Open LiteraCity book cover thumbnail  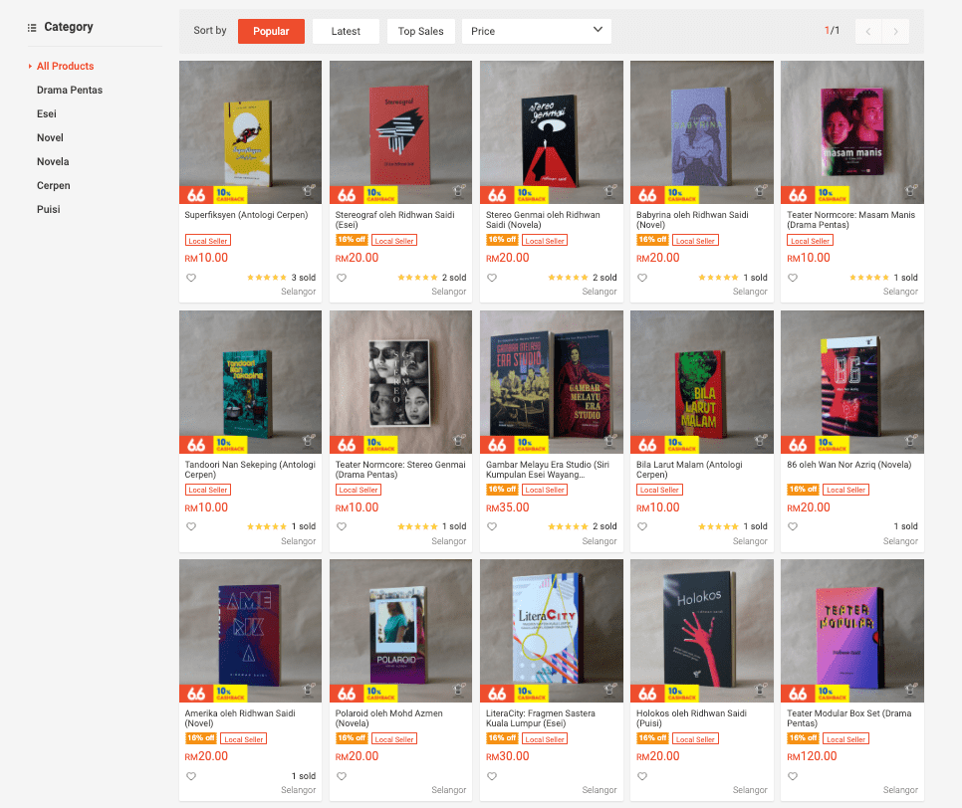(551, 630)
